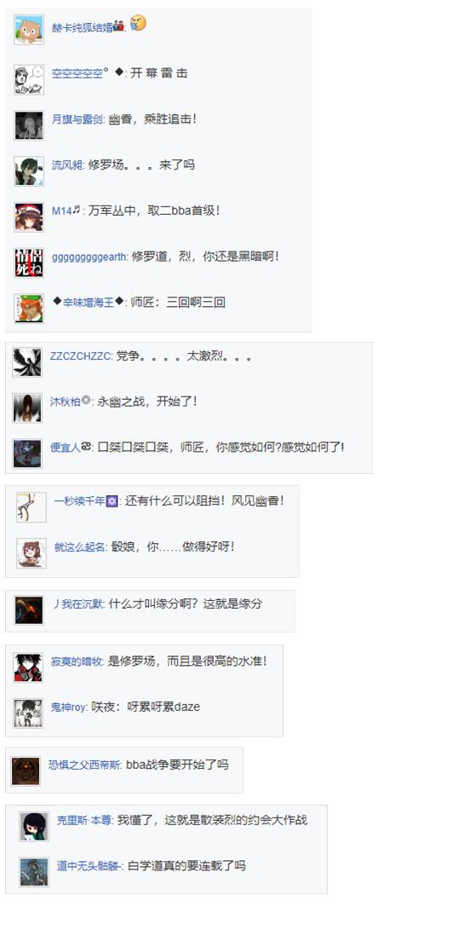Open ZZCZCHZZC's winged avatar
This screenshot has height=930, width=475.
(x=27, y=362)
